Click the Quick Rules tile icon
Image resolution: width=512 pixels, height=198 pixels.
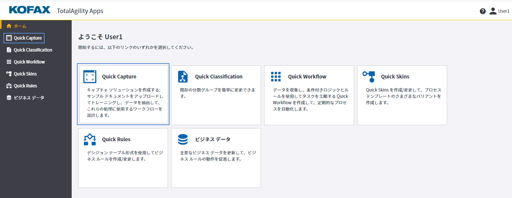click(x=90, y=139)
